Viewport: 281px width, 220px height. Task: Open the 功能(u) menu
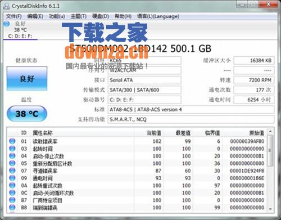click(x=57, y=16)
